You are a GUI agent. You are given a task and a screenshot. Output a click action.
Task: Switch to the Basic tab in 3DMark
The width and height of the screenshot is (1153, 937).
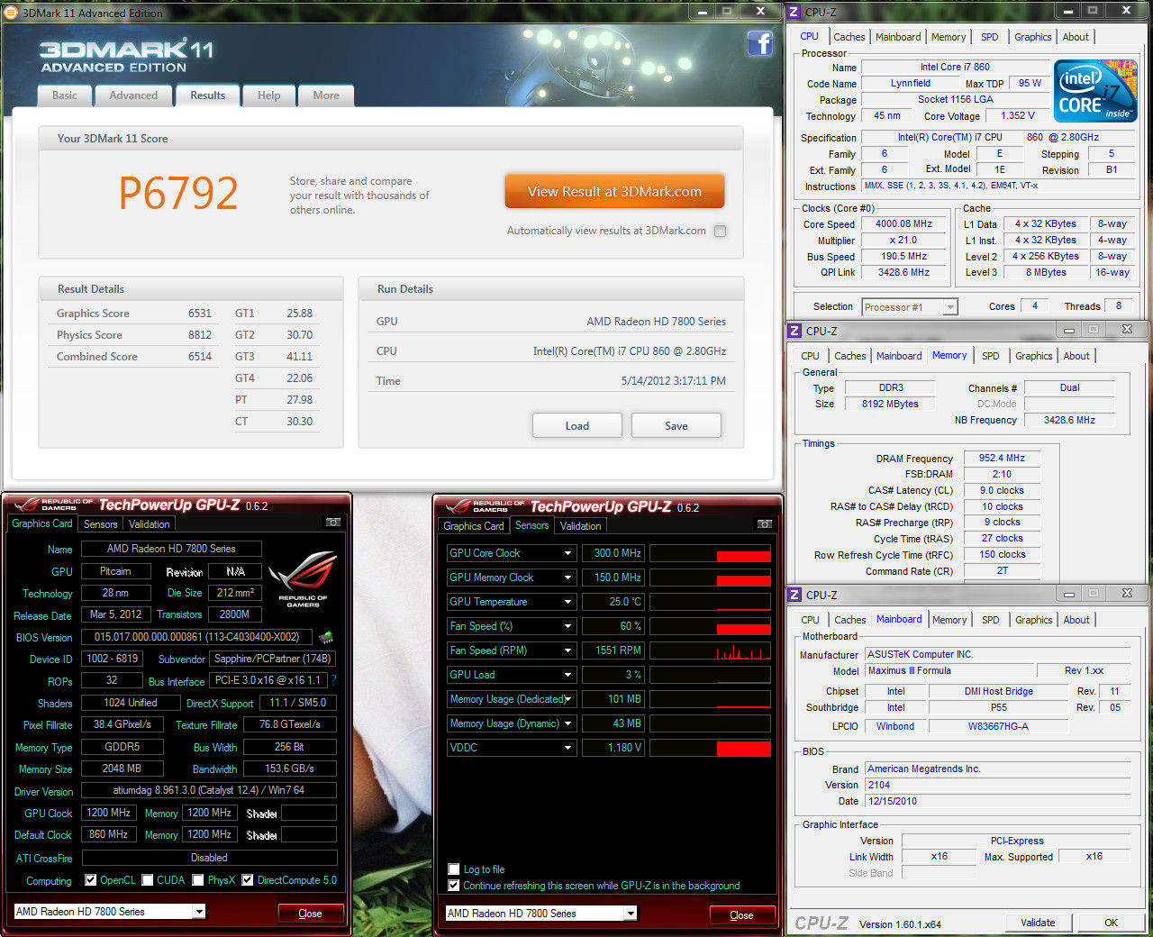[x=65, y=96]
